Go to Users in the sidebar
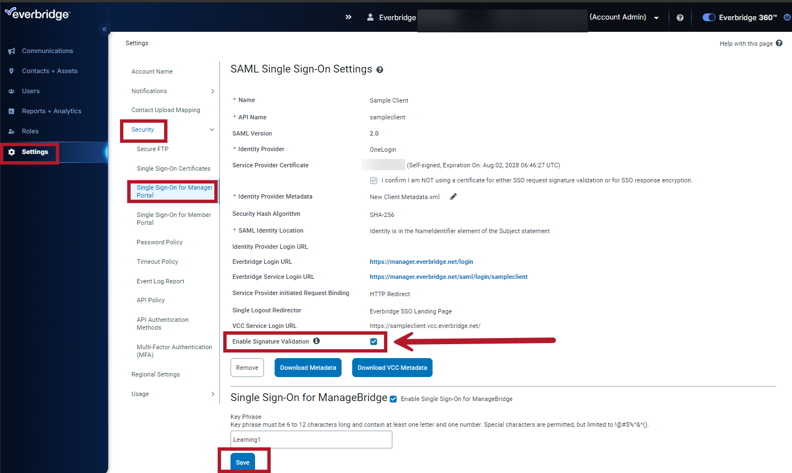The height and width of the screenshot is (473, 792). click(x=31, y=91)
